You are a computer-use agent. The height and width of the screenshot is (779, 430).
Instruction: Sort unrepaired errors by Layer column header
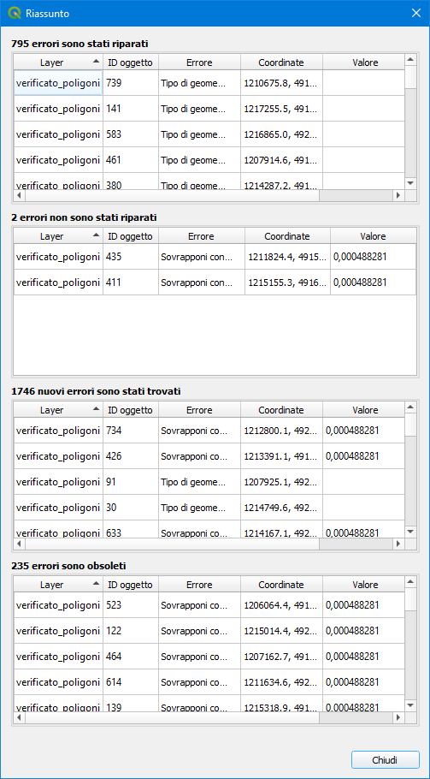[x=58, y=236]
